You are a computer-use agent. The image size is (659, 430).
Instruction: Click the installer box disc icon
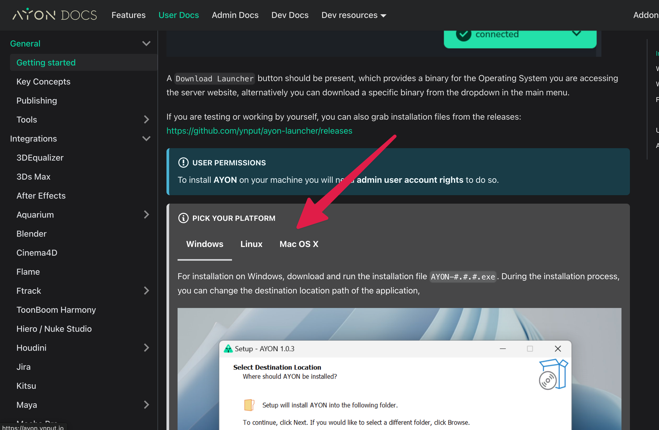(553, 374)
